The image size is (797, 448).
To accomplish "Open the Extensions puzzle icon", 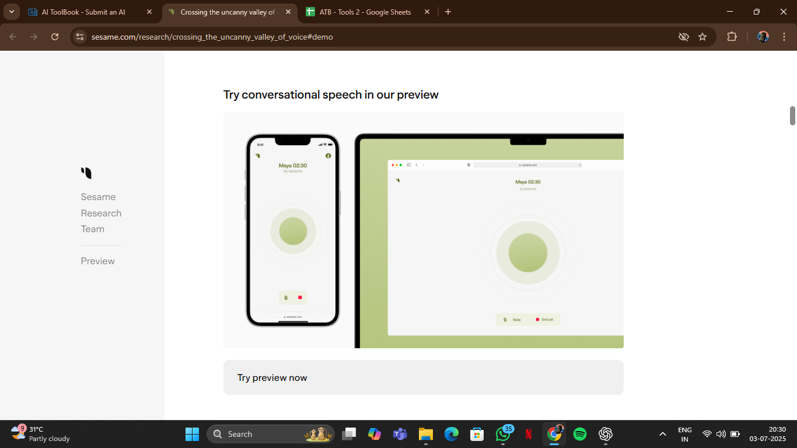I will coord(732,37).
